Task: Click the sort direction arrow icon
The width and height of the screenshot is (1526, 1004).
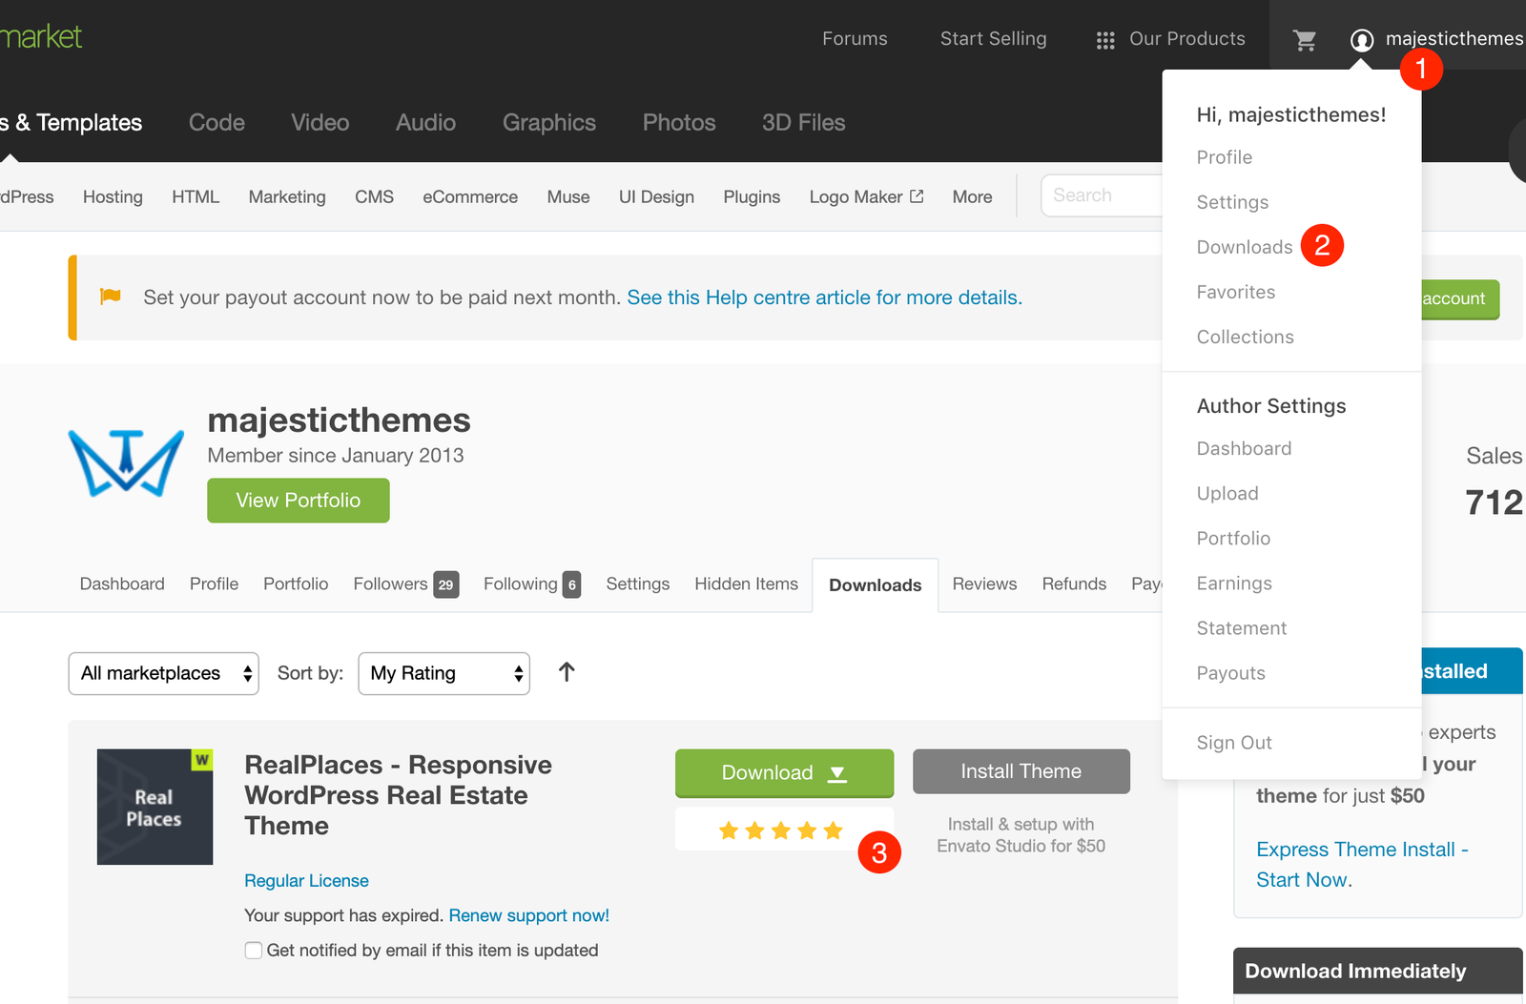Action: (x=567, y=672)
